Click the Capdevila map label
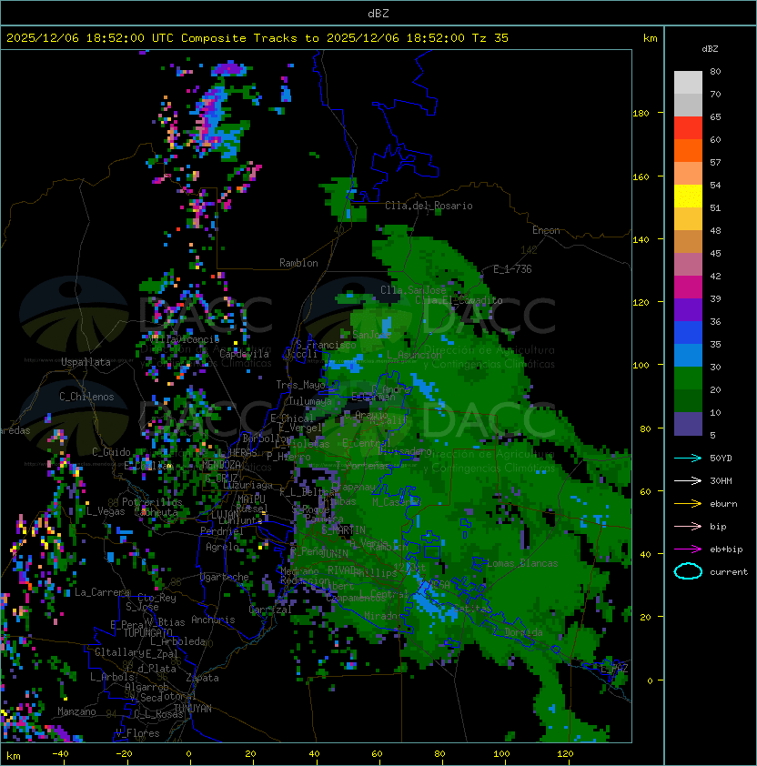Viewport: 757px width, 766px height. [x=245, y=354]
